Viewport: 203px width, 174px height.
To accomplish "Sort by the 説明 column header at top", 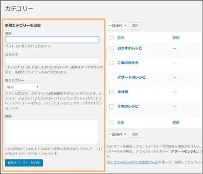I will click(176, 38).
